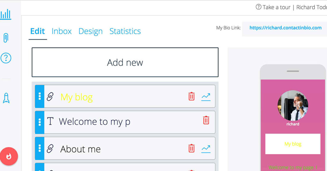Open the statistics bar chart sidebar icon
Image resolution: width=327 pixels, height=171 pixels.
[x=6, y=14]
